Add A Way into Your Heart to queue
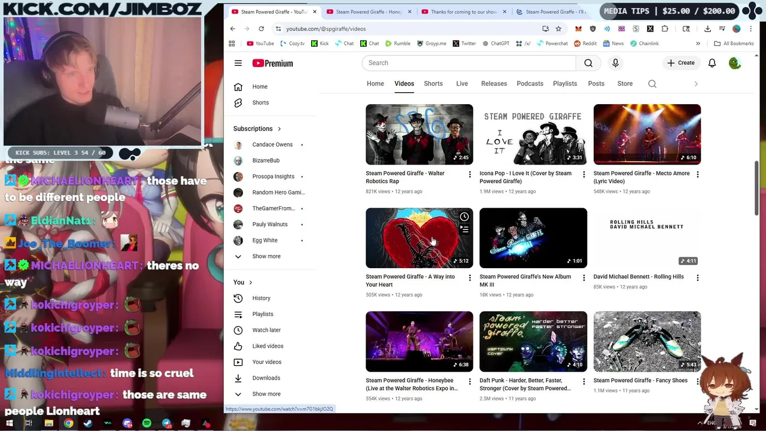Screen dimensions: 766x431 coord(464,229)
